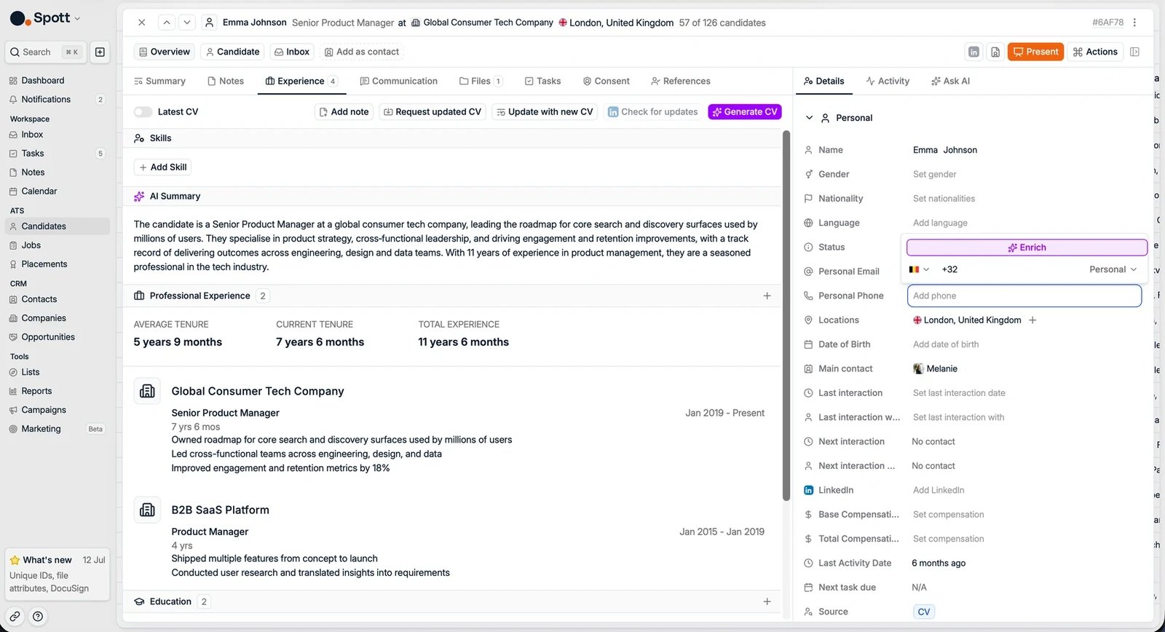Open What's new announcement card

pos(58,574)
